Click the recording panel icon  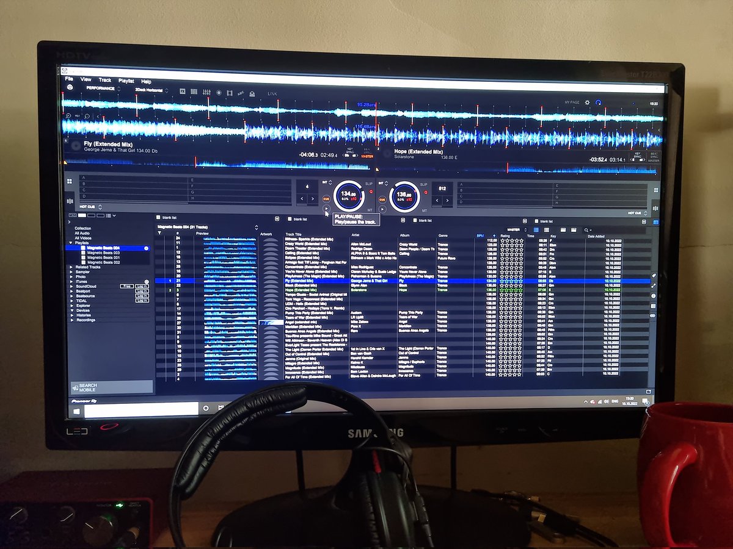(x=219, y=92)
